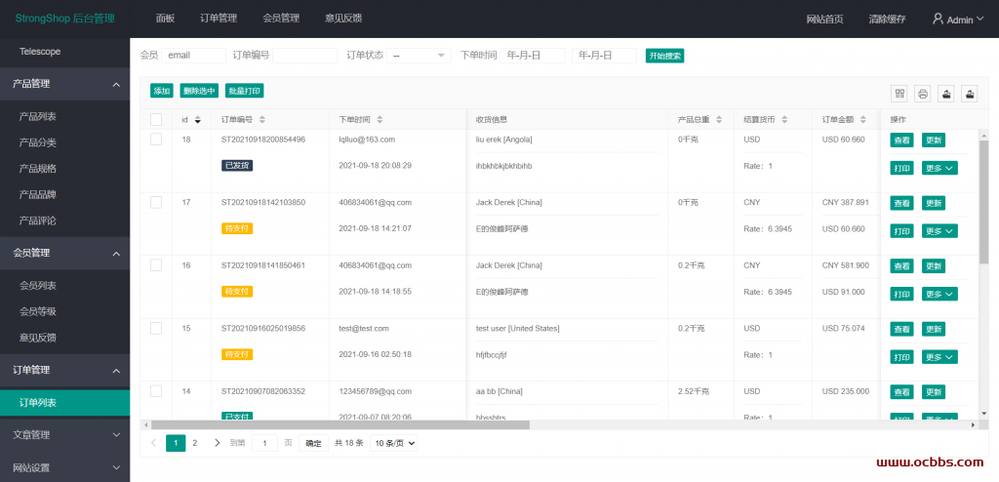The image size is (999, 482).
Task: Click the Admin user avatar icon
Action: coord(938,20)
